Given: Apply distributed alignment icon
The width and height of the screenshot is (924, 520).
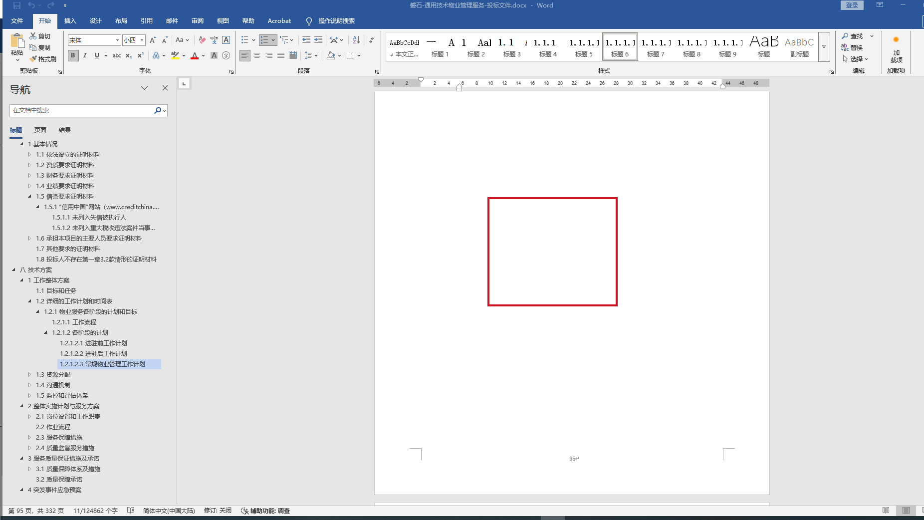Looking at the screenshot, I should [x=293, y=55].
